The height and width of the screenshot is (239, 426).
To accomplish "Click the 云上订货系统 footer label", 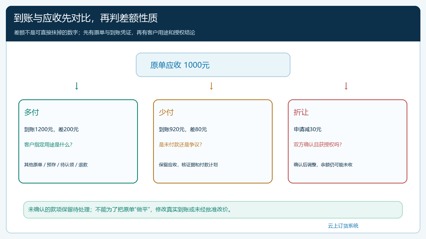I will click(343, 226).
